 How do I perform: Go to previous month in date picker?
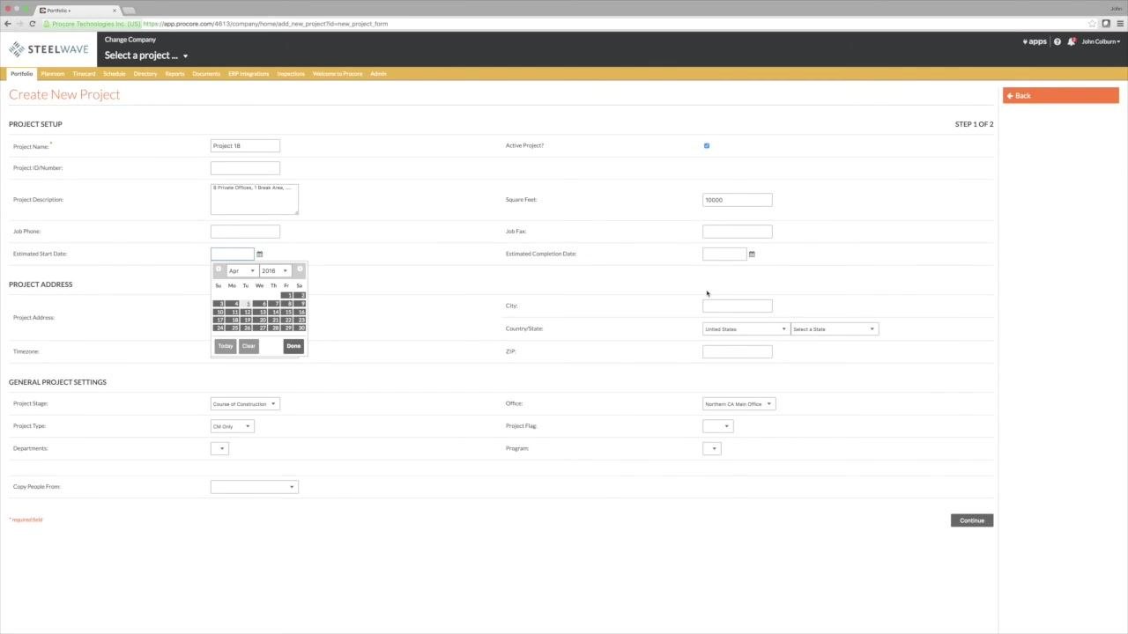[219, 269]
